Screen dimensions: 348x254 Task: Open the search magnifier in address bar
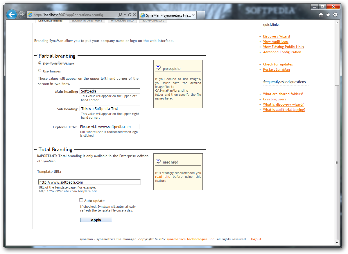tap(120, 15)
